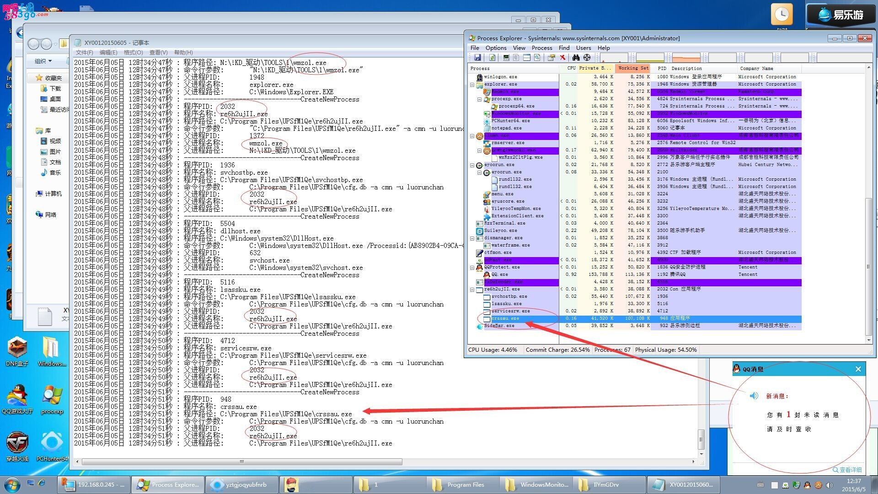
Task: Open Notepad's 编辑(E) menu
Action: coord(108,52)
